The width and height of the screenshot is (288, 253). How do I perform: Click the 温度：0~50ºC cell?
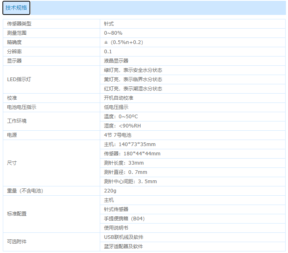[x=121, y=117]
